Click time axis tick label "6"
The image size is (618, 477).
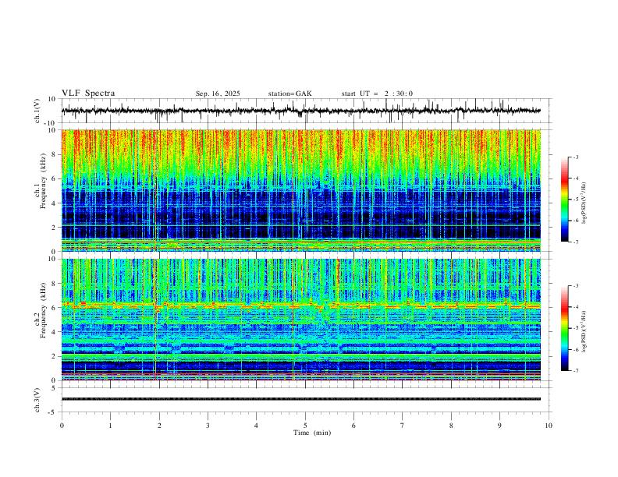tap(354, 426)
